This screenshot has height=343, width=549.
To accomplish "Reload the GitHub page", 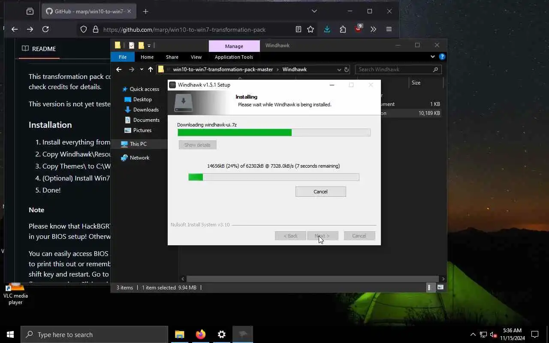I will 45,29.
